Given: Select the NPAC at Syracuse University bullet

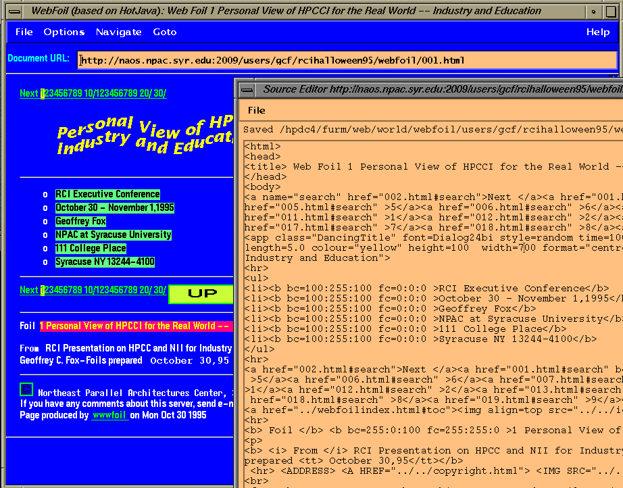Looking at the screenshot, I should coord(114,235).
